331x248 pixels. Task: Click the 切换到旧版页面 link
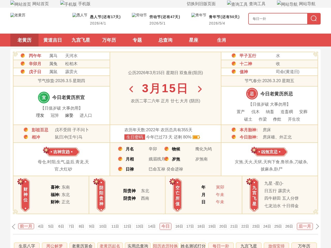(x=201, y=4)
